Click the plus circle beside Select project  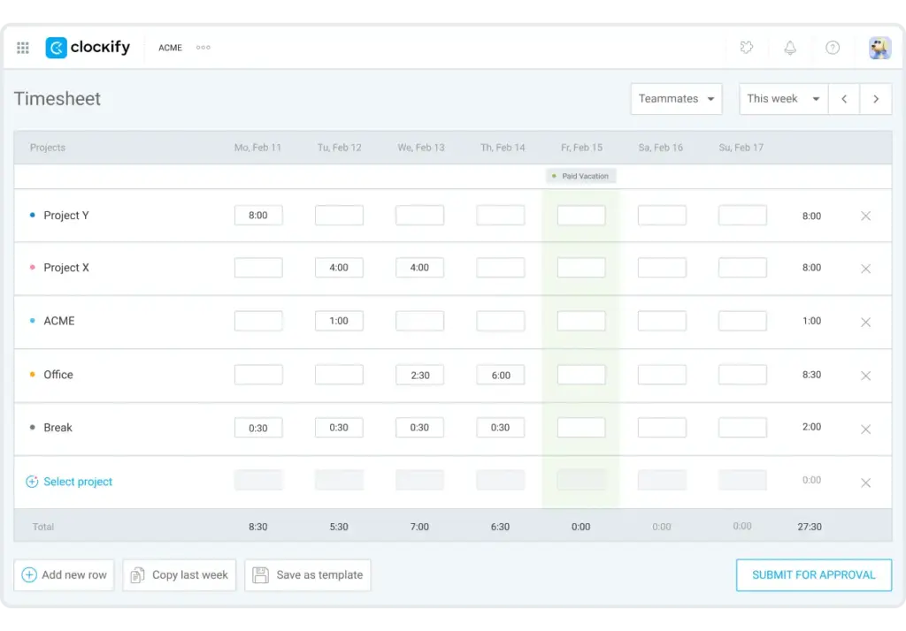pos(30,482)
